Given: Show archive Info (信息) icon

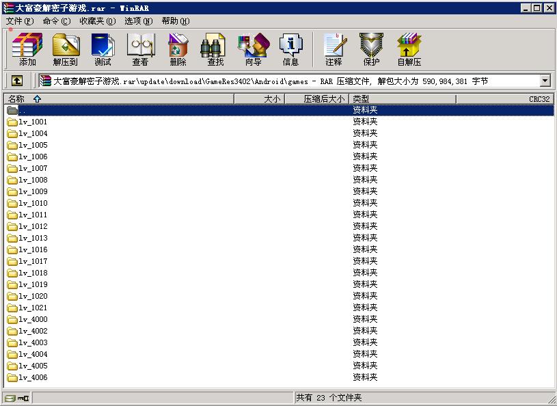Looking at the screenshot, I should click(290, 49).
